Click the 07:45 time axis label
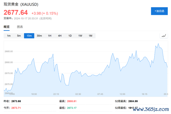The width and height of the screenshot is (171, 114). click(x=100, y=94)
